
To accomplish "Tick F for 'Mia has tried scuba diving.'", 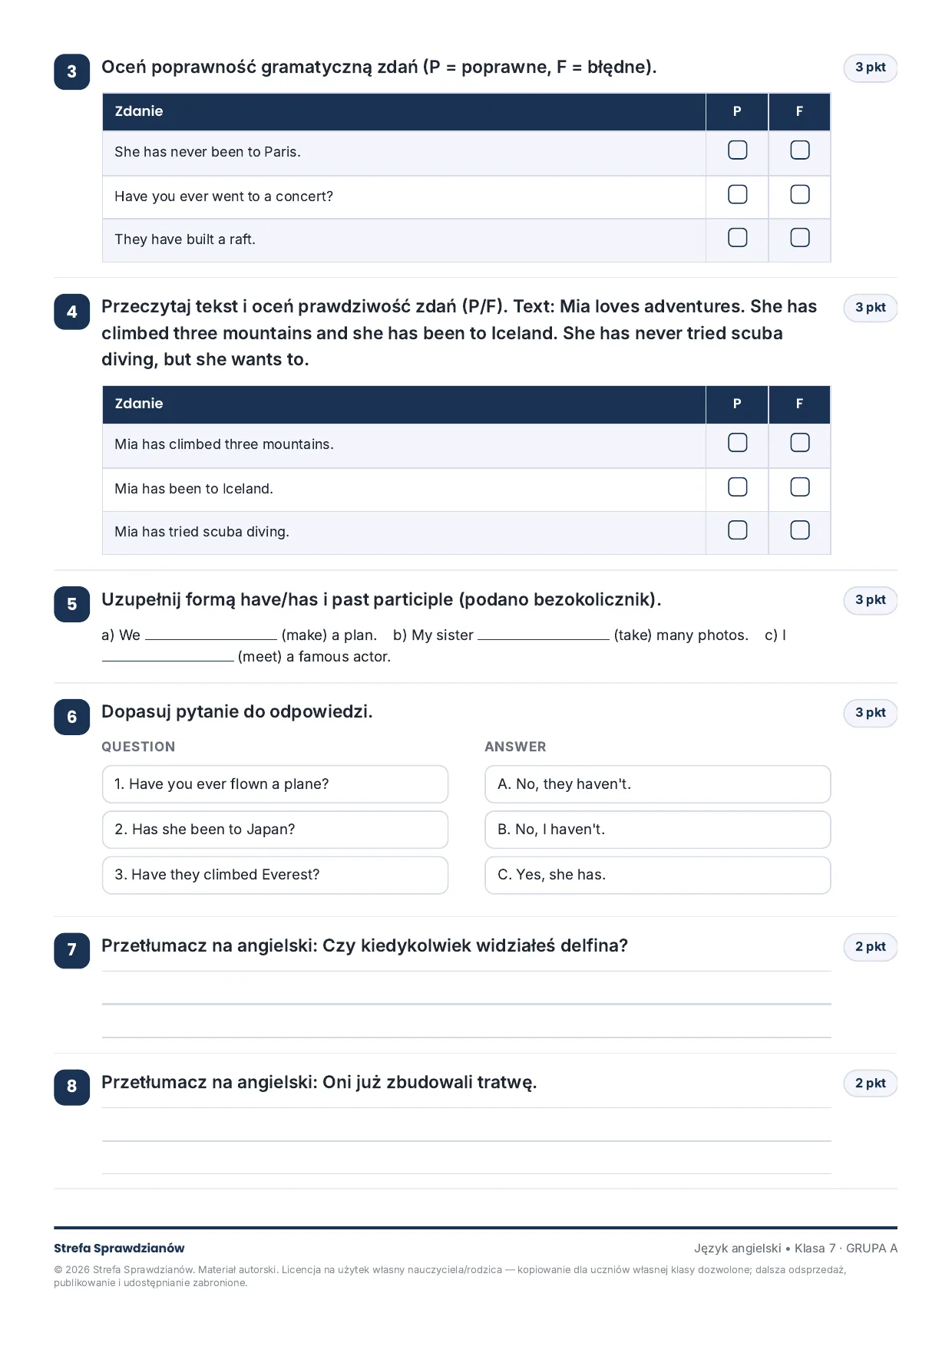I will 799,529.
